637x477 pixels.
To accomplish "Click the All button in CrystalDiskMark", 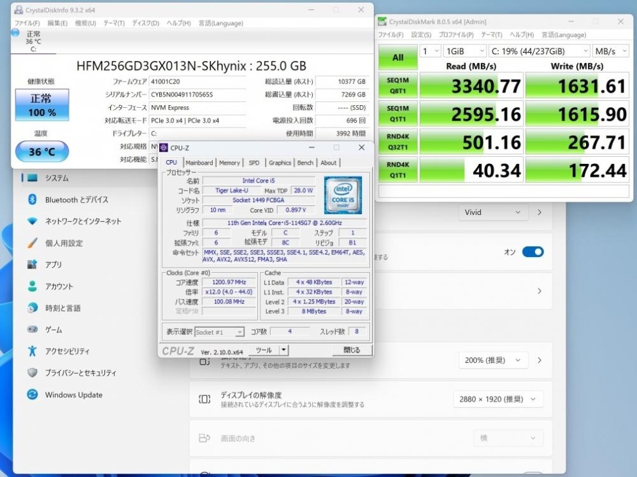I will point(398,57).
